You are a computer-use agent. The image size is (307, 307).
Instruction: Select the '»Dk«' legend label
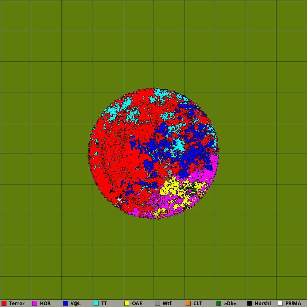[x=230, y=303]
